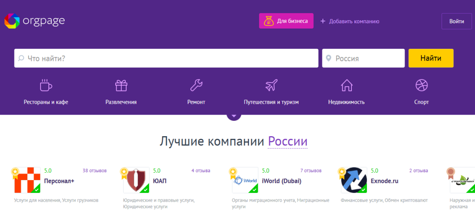Open the orgpage home link text
This screenshot has height=221, width=475.
click(44, 21)
